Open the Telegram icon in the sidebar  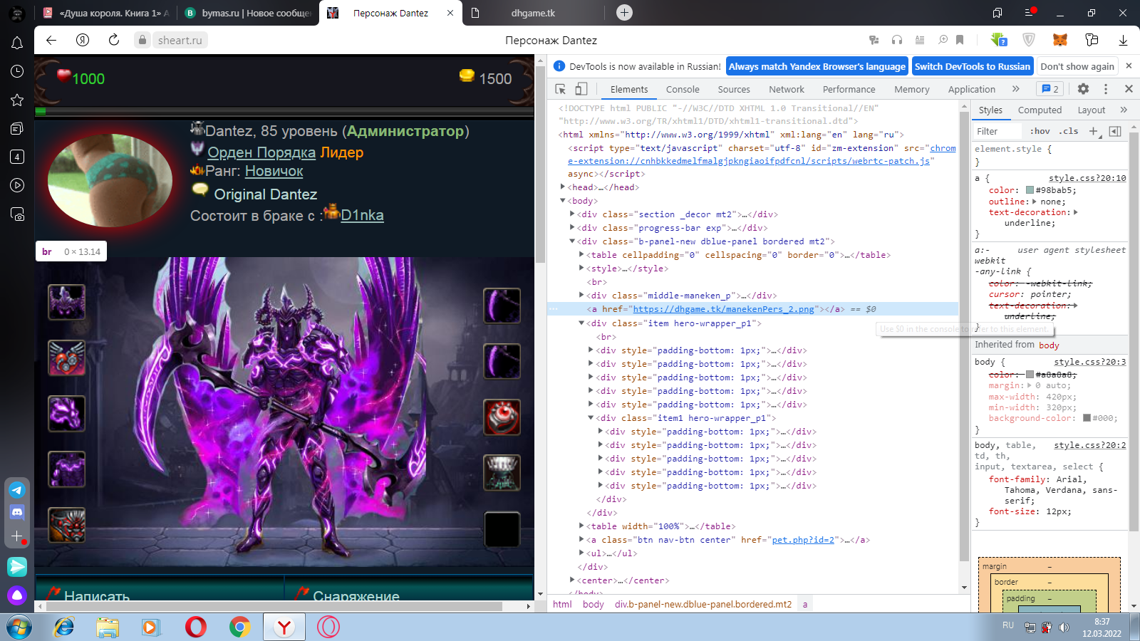pos(17,490)
